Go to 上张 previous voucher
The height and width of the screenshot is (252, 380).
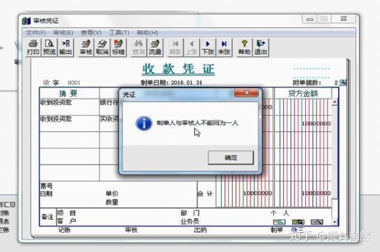pos(192,47)
